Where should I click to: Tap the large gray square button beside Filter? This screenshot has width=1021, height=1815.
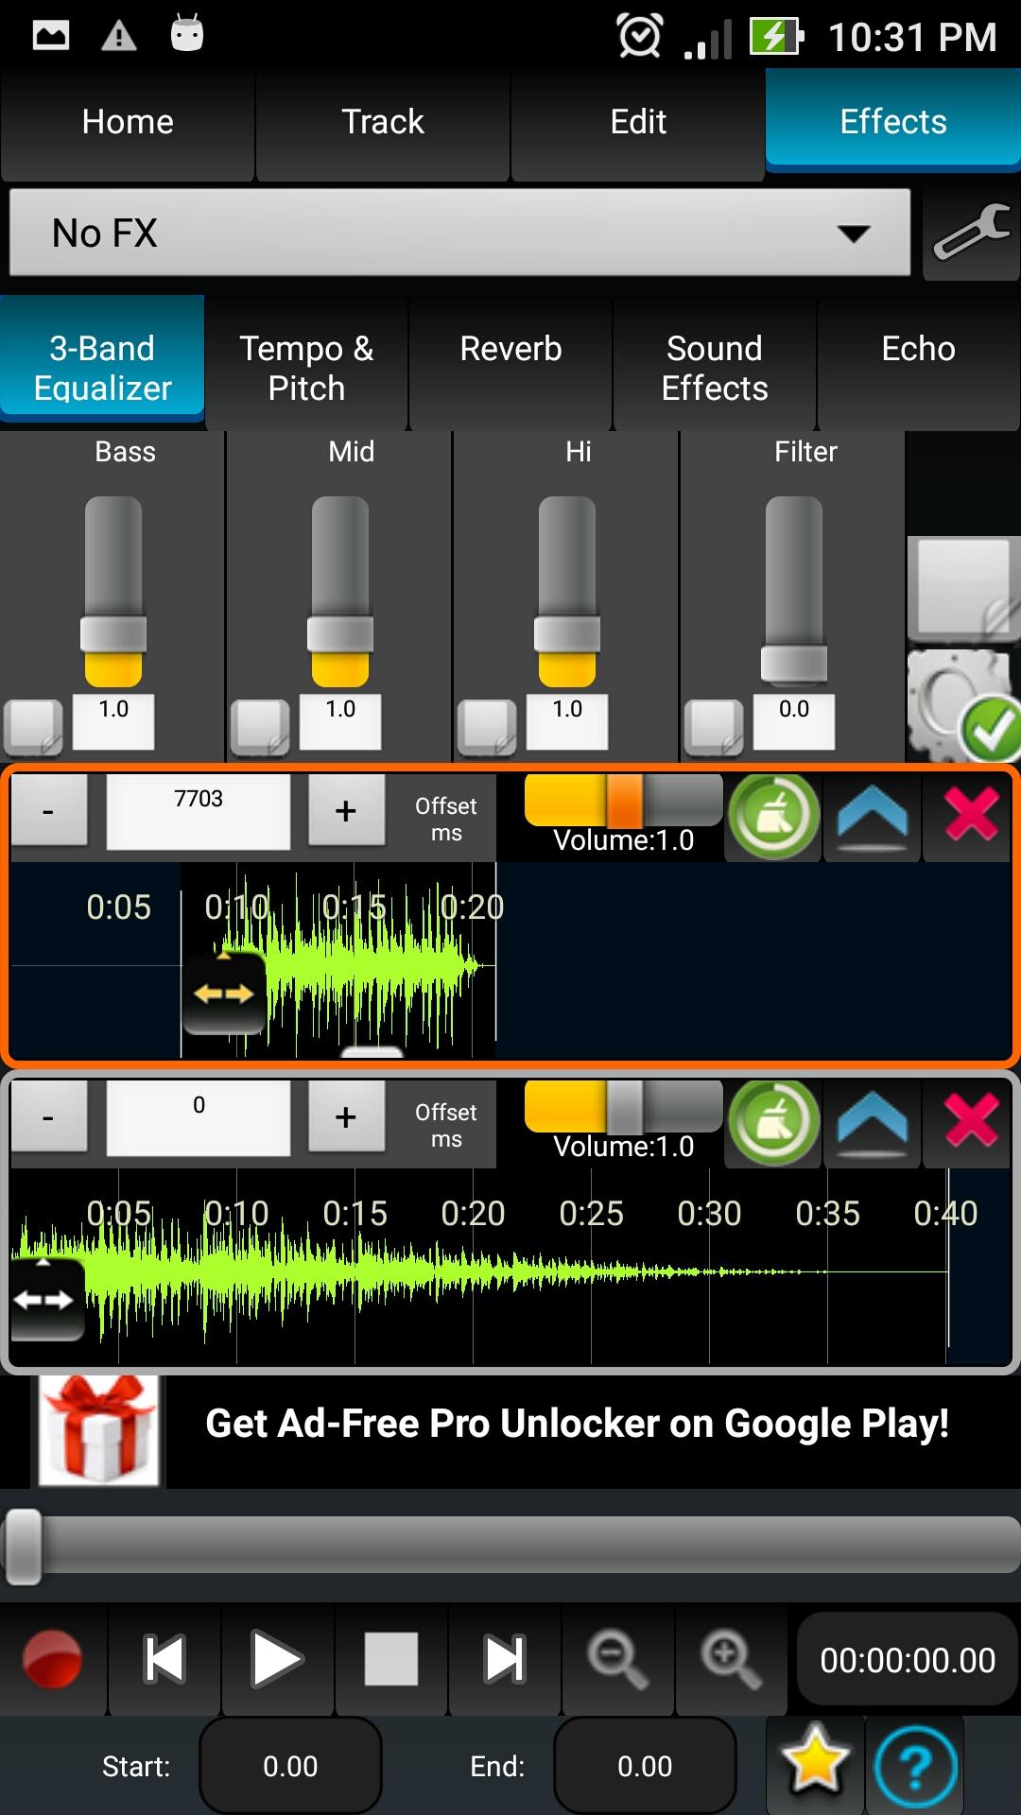(x=962, y=588)
